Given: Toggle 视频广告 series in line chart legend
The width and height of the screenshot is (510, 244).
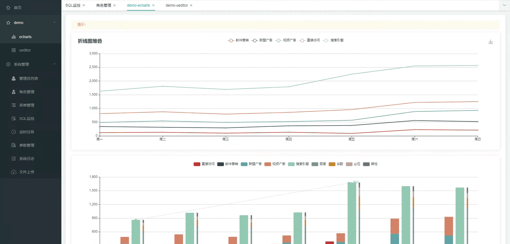Looking at the screenshot, I should 286,40.
